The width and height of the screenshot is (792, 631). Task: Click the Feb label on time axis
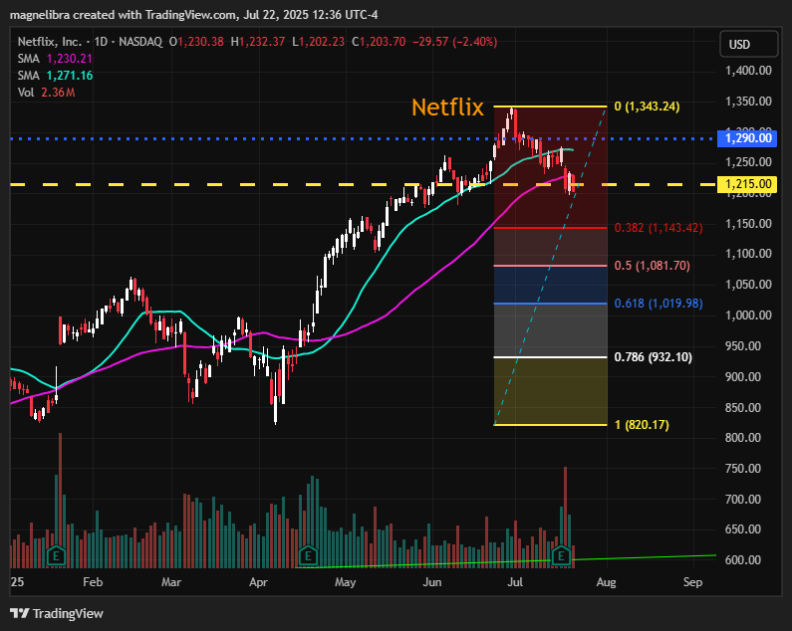pos(93,582)
